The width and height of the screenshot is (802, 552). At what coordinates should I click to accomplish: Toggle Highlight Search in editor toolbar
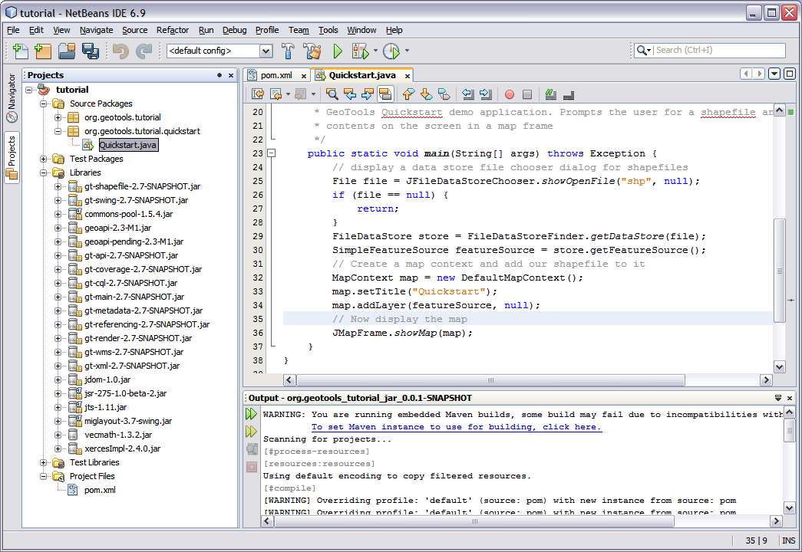click(x=385, y=94)
